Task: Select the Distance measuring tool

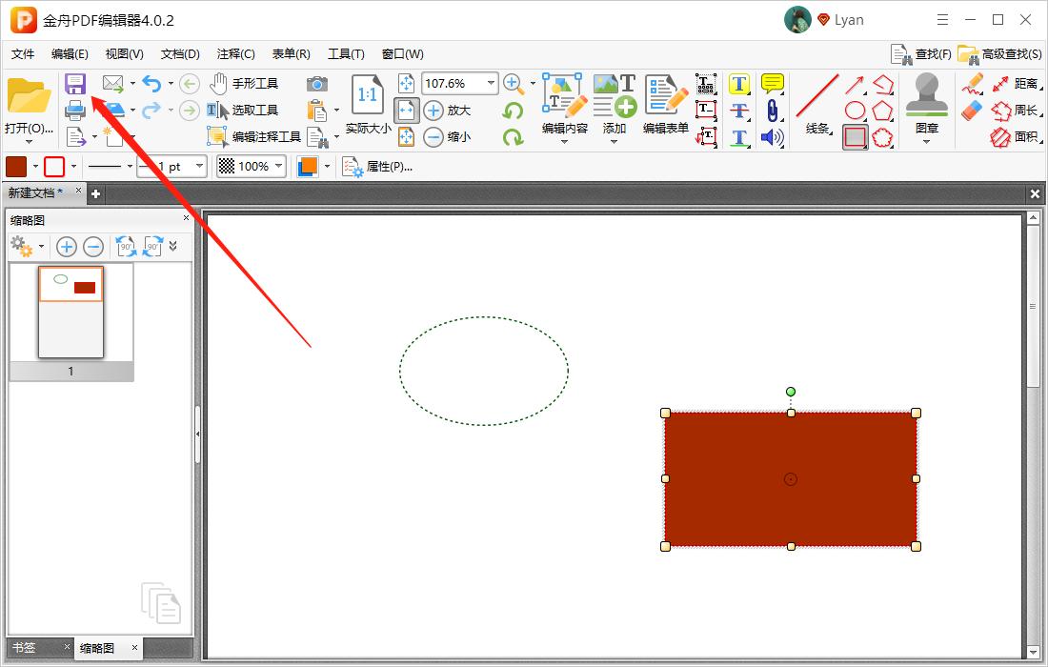Action: tap(1016, 84)
